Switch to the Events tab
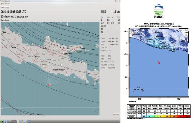This screenshot has width=195, height=123. (8, 8)
